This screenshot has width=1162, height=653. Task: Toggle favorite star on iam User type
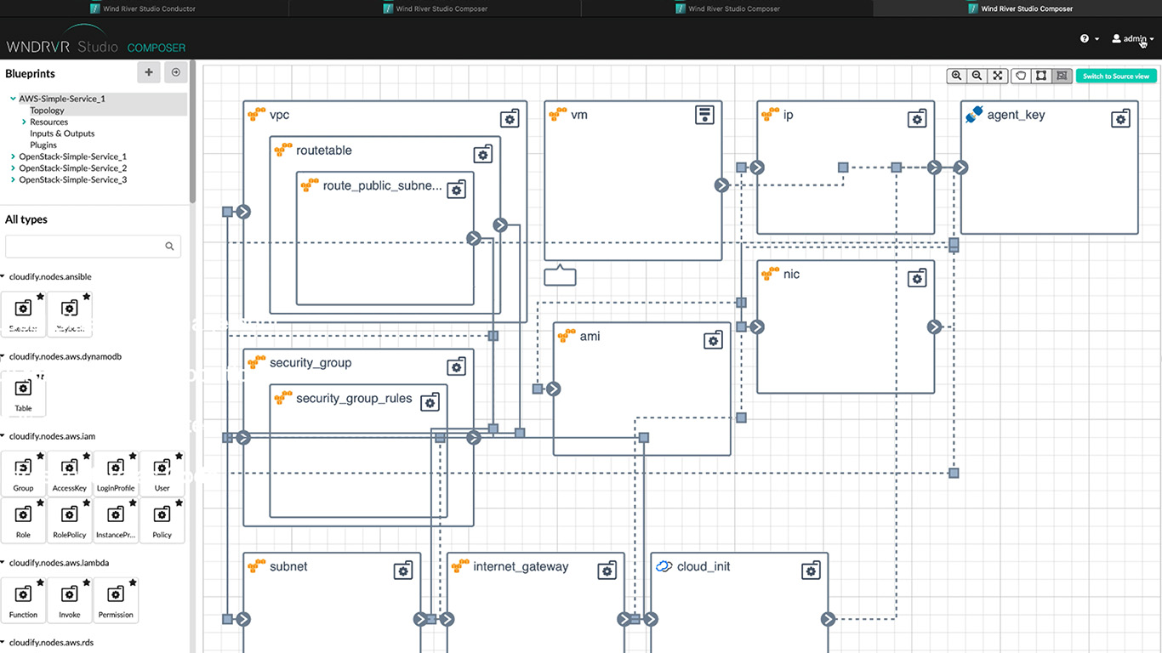click(x=179, y=457)
